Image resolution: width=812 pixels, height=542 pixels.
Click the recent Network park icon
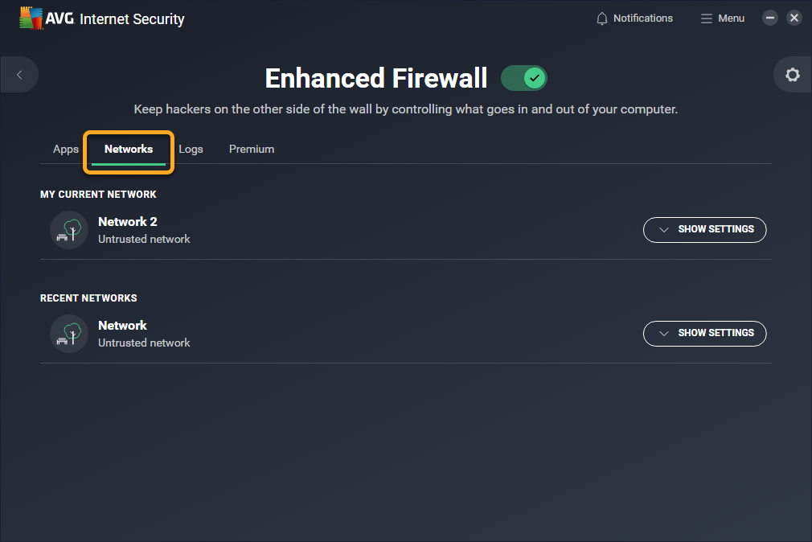(69, 334)
